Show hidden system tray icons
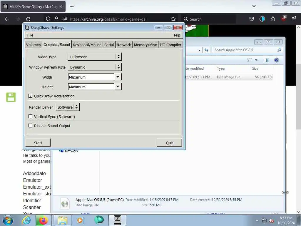The height and width of the screenshot is (226, 301). pyautogui.click(x=257, y=220)
